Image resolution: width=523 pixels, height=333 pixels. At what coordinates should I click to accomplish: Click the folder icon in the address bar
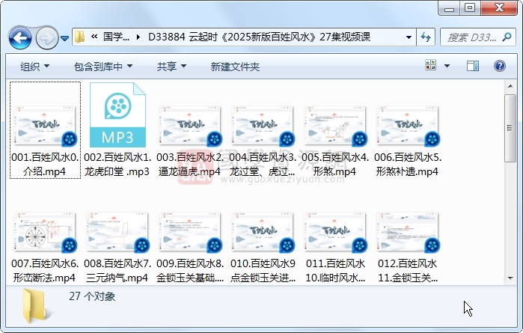coord(80,37)
